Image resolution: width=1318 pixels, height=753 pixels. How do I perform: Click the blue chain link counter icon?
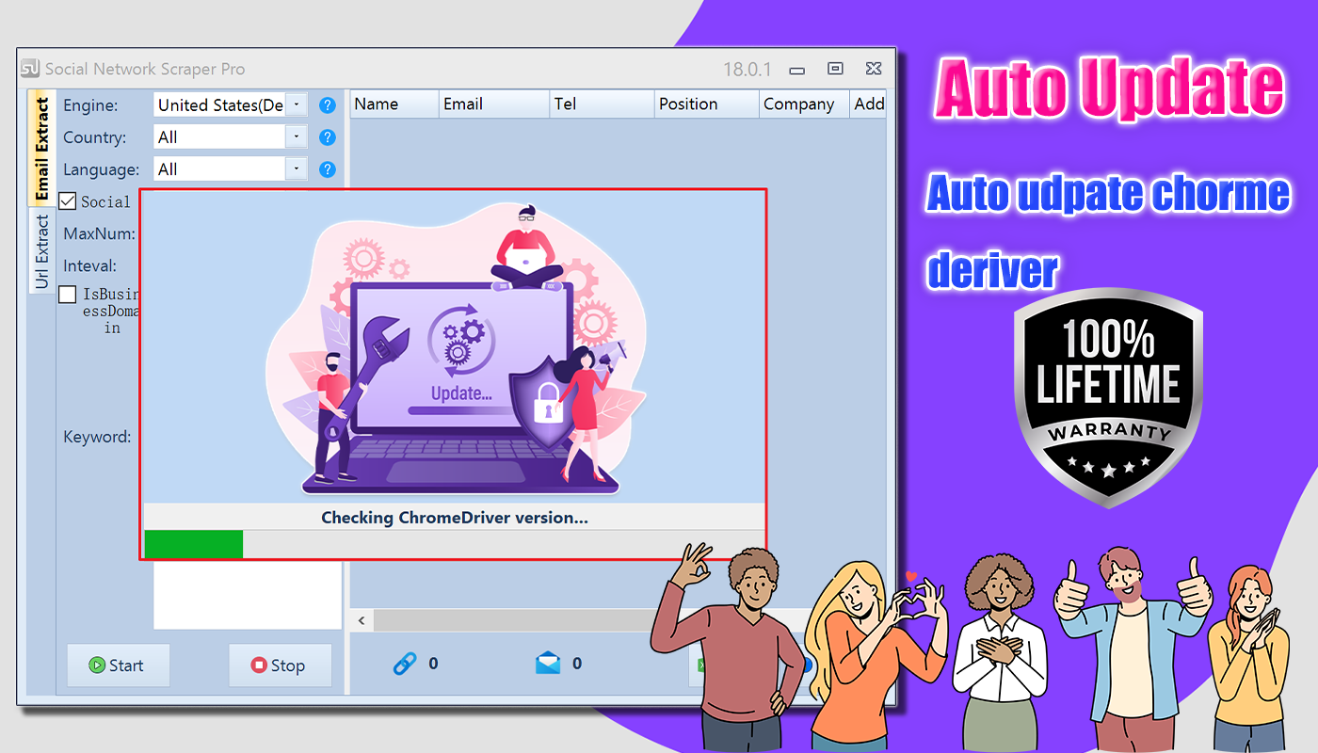(x=405, y=664)
